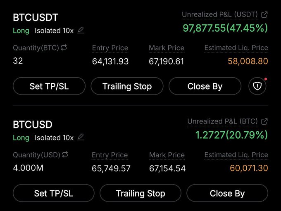Set TP/SL for BTCUSDT position
The height and width of the screenshot is (211, 281).
tap(49, 86)
